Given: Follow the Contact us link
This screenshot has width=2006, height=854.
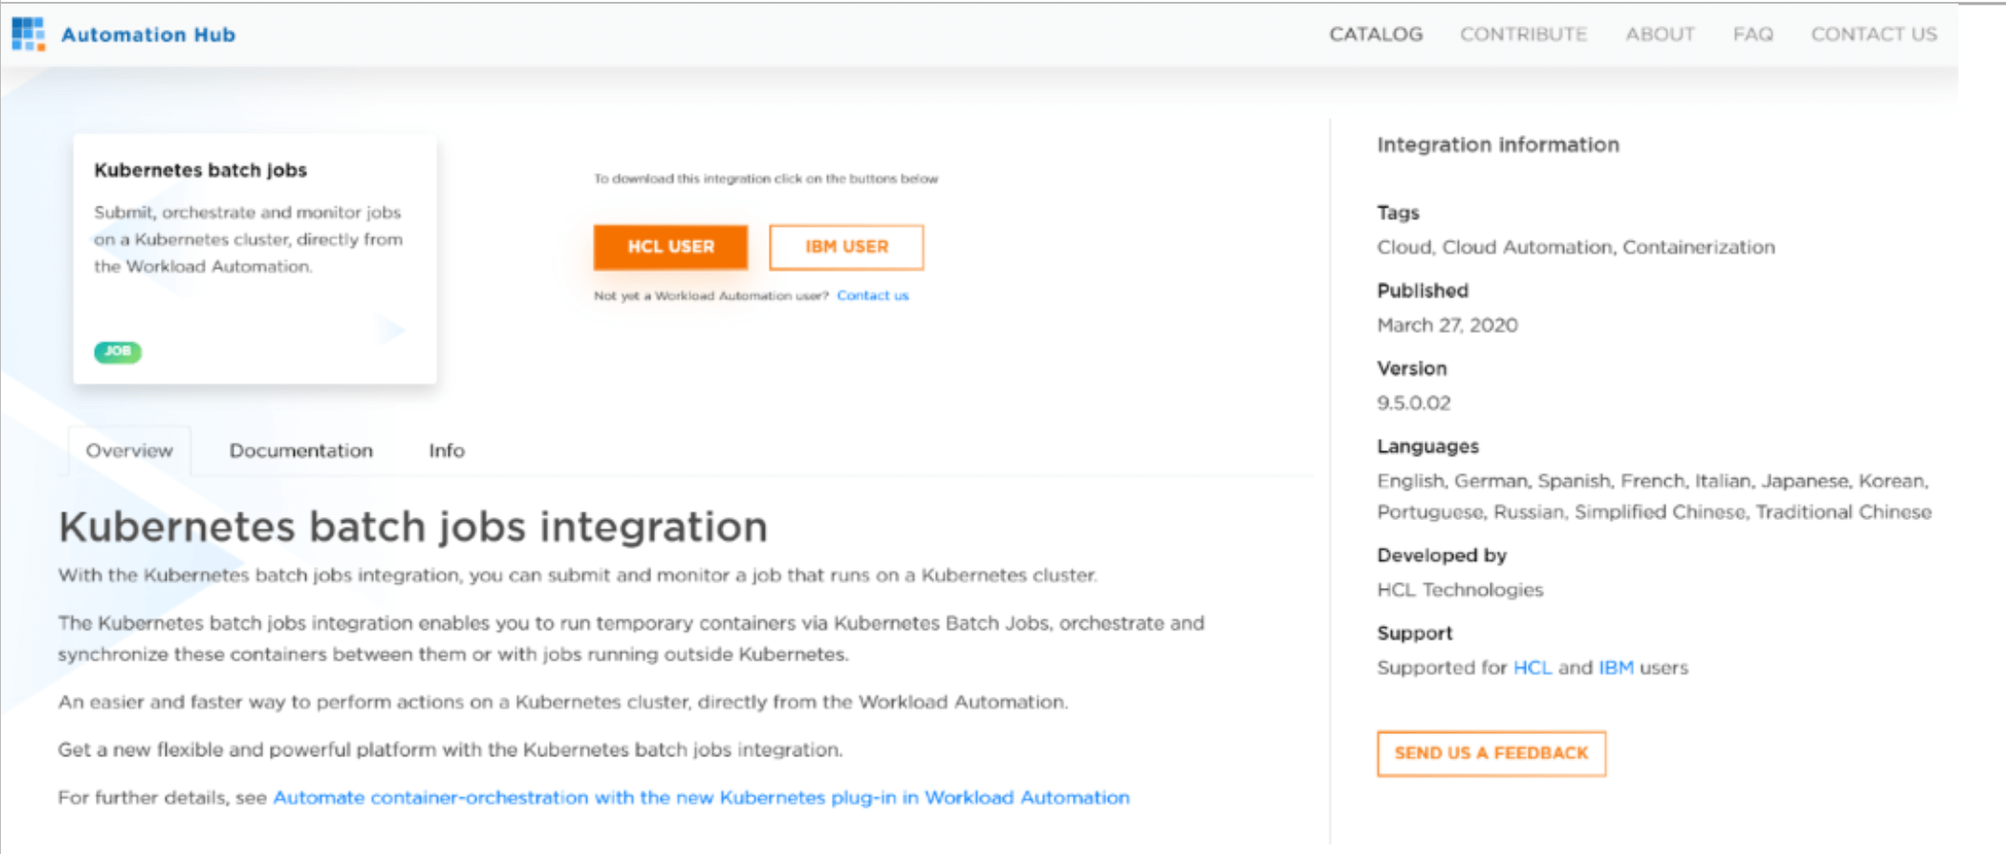Looking at the screenshot, I should tap(873, 296).
